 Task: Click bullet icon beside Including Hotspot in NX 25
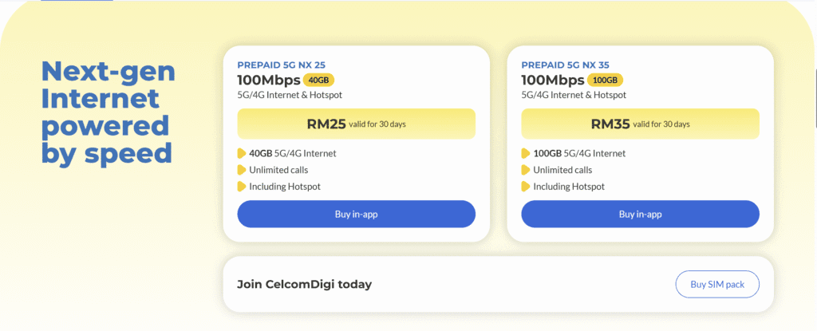pos(242,187)
